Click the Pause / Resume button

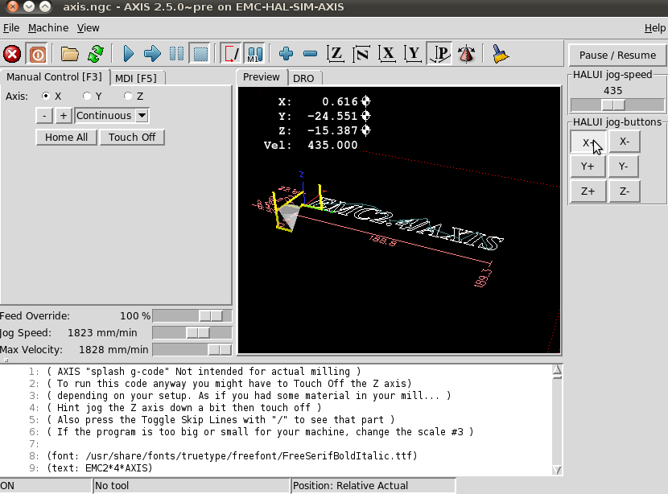(x=617, y=55)
